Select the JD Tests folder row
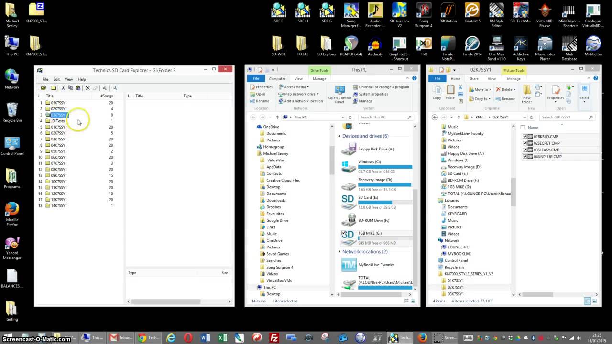 click(76, 121)
